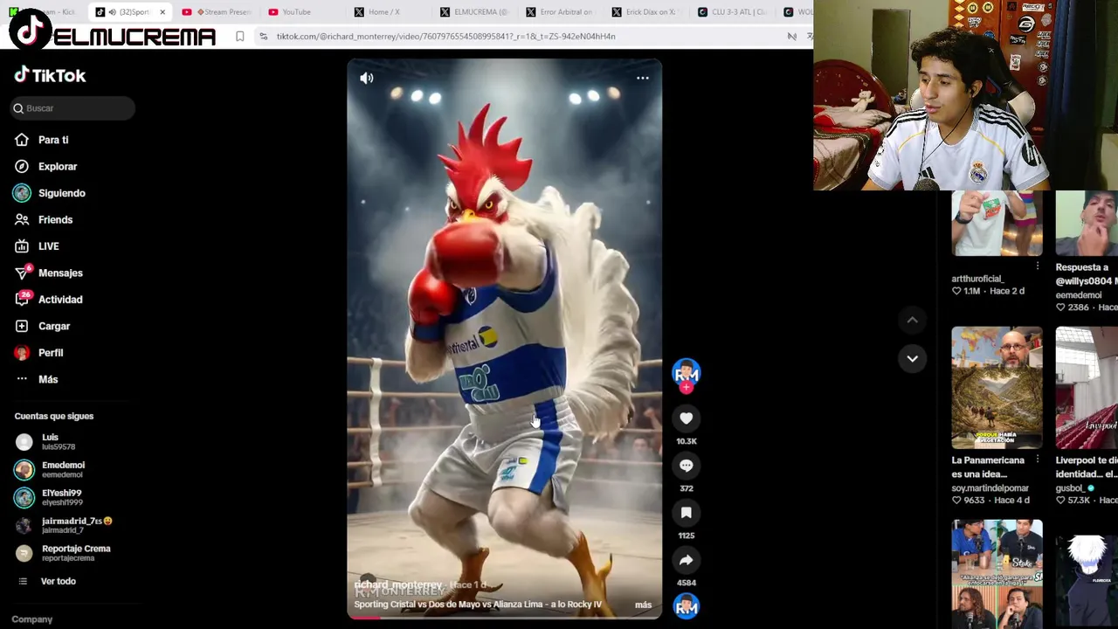This screenshot has width=1118, height=629.
Task: Open the Company footer link
Action: (31, 619)
